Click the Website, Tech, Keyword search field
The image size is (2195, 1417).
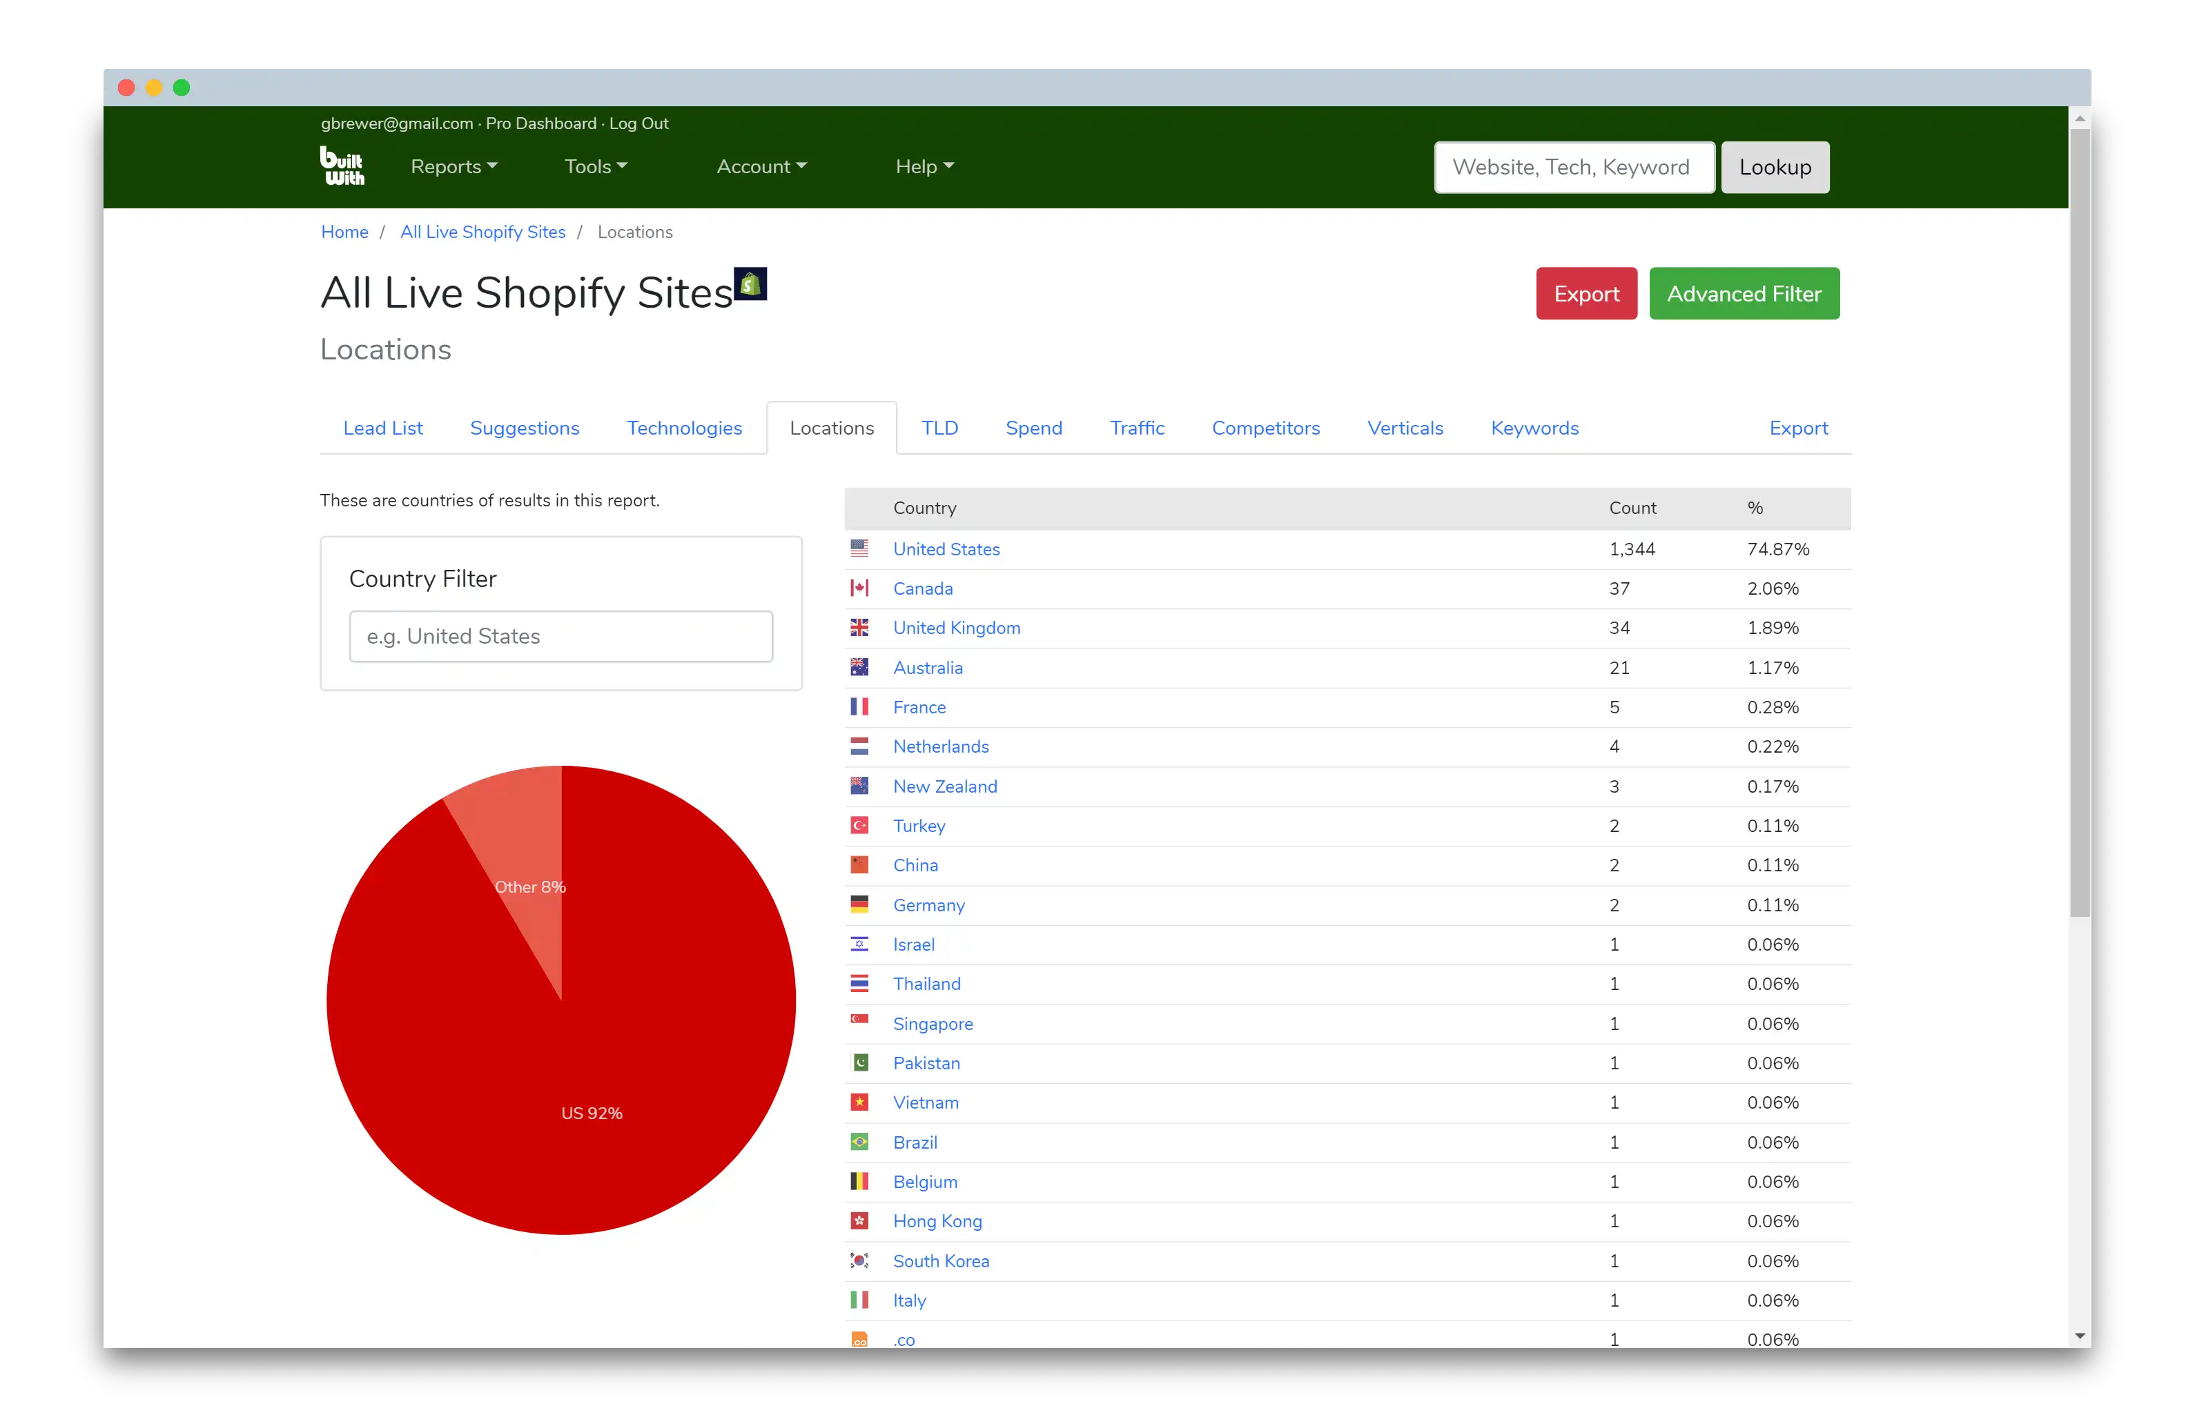point(1574,168)
